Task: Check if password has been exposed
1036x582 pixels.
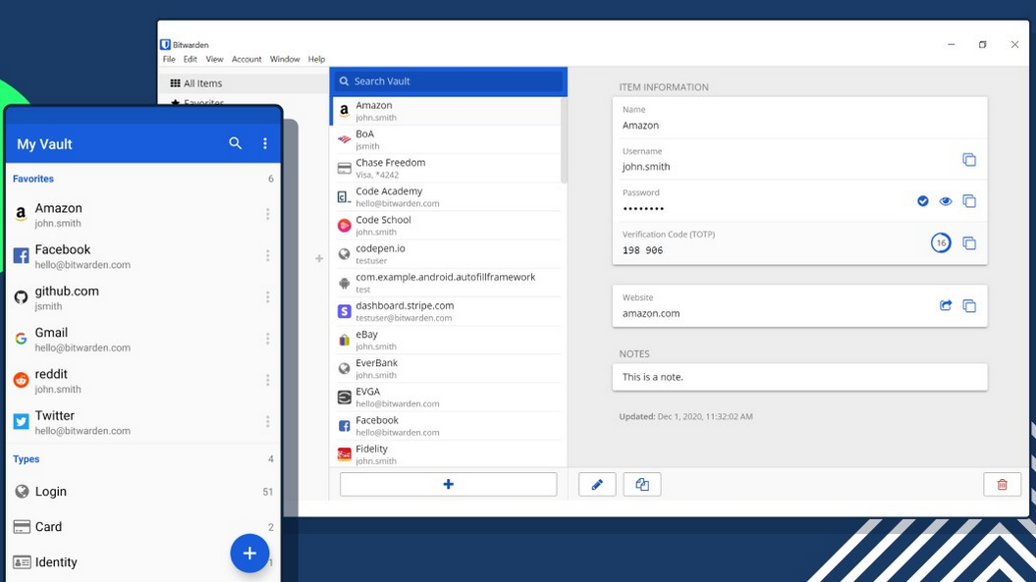Action: pyautogui.click(x=923, y=201)
